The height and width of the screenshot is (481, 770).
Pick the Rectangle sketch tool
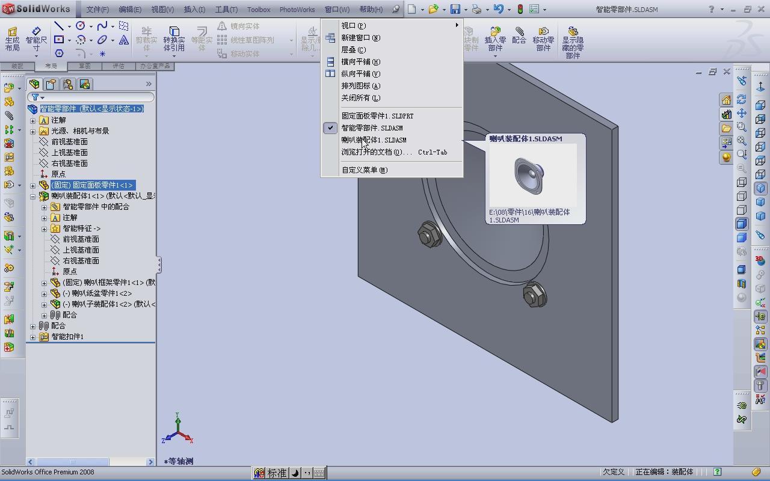click(59, 40)
